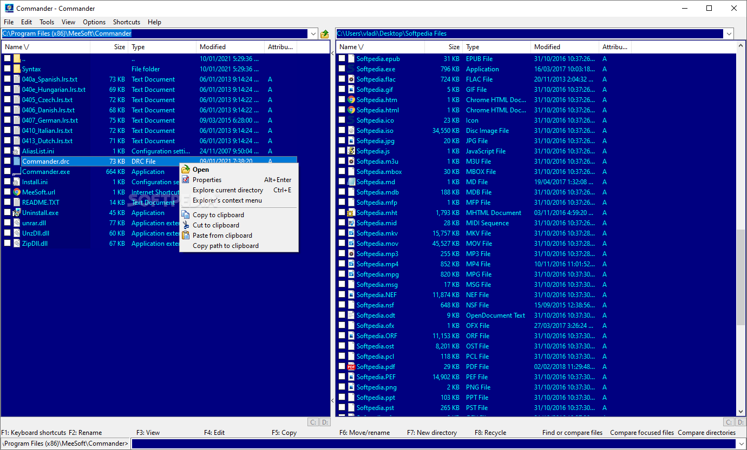
Task: Open the left path drop-down list
Action: click(x=313, y=33)
